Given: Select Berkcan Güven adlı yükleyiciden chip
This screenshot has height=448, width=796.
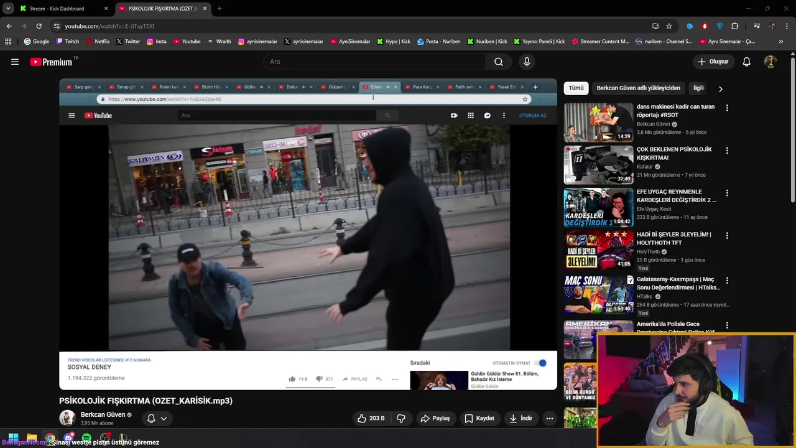Looking at the screenshot, I should (x=638, y=88).
